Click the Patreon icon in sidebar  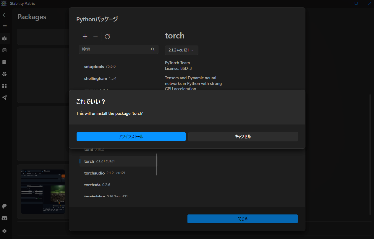click(x=5, y=206)
